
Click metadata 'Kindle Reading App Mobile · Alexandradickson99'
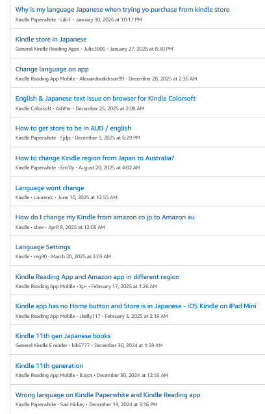[107, 79]
